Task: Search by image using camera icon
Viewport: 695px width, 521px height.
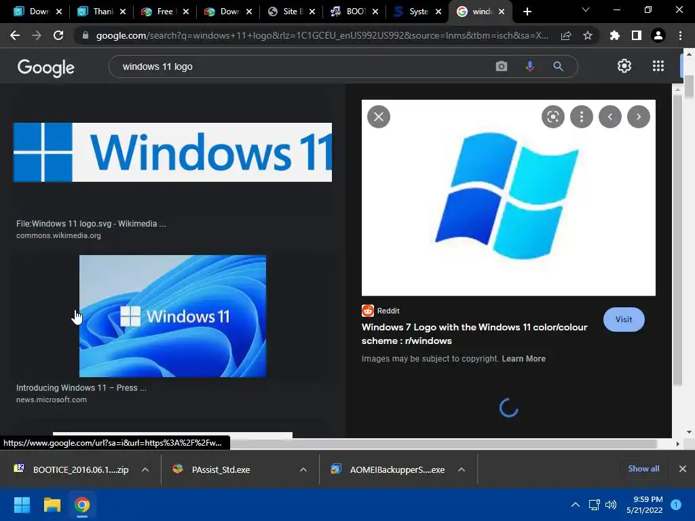Action: (x=502, y=66)
